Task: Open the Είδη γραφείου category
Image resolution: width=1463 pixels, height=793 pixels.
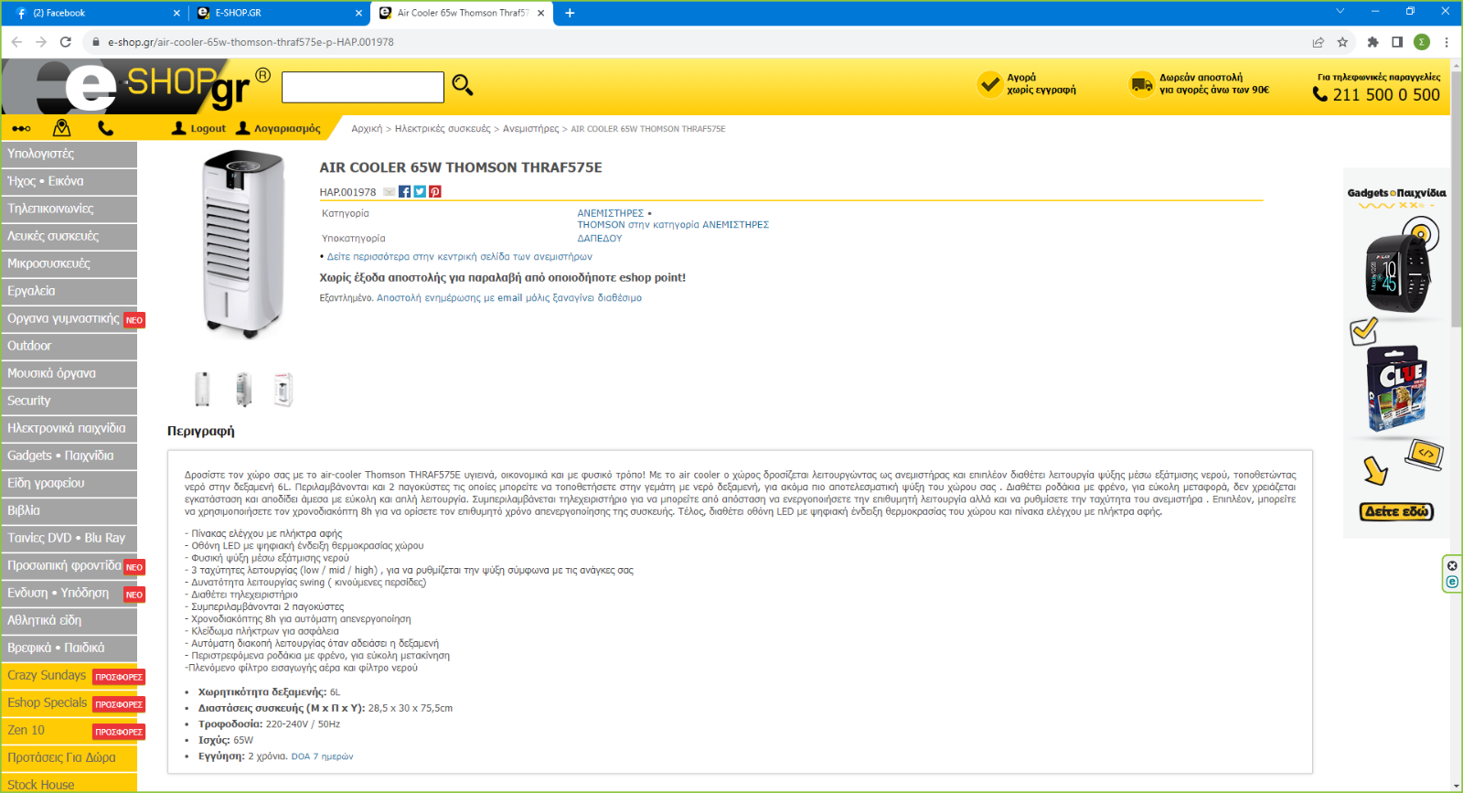Action: (69, 483)
